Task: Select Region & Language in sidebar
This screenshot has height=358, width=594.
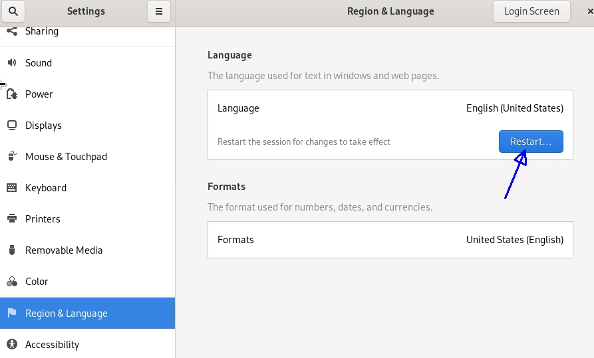Action: click(66, 313)
